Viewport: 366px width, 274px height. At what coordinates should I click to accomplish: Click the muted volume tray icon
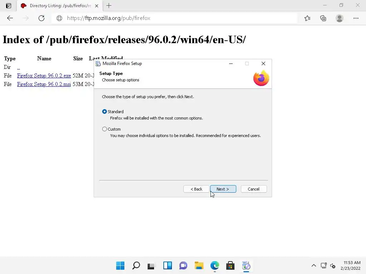pos(333,265)
